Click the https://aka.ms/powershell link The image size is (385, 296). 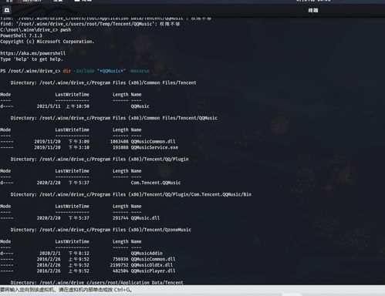coord(33,53)
